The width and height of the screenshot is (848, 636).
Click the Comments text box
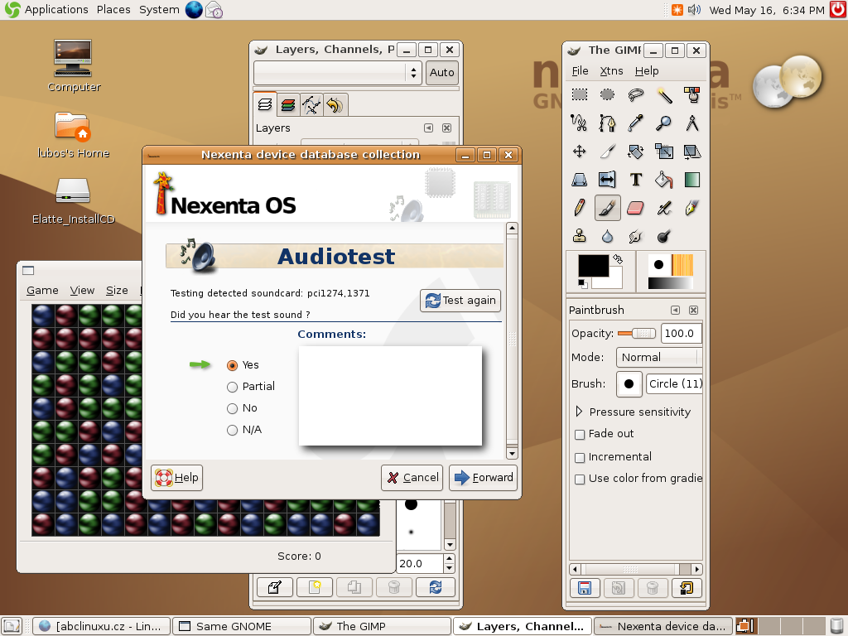390,396
